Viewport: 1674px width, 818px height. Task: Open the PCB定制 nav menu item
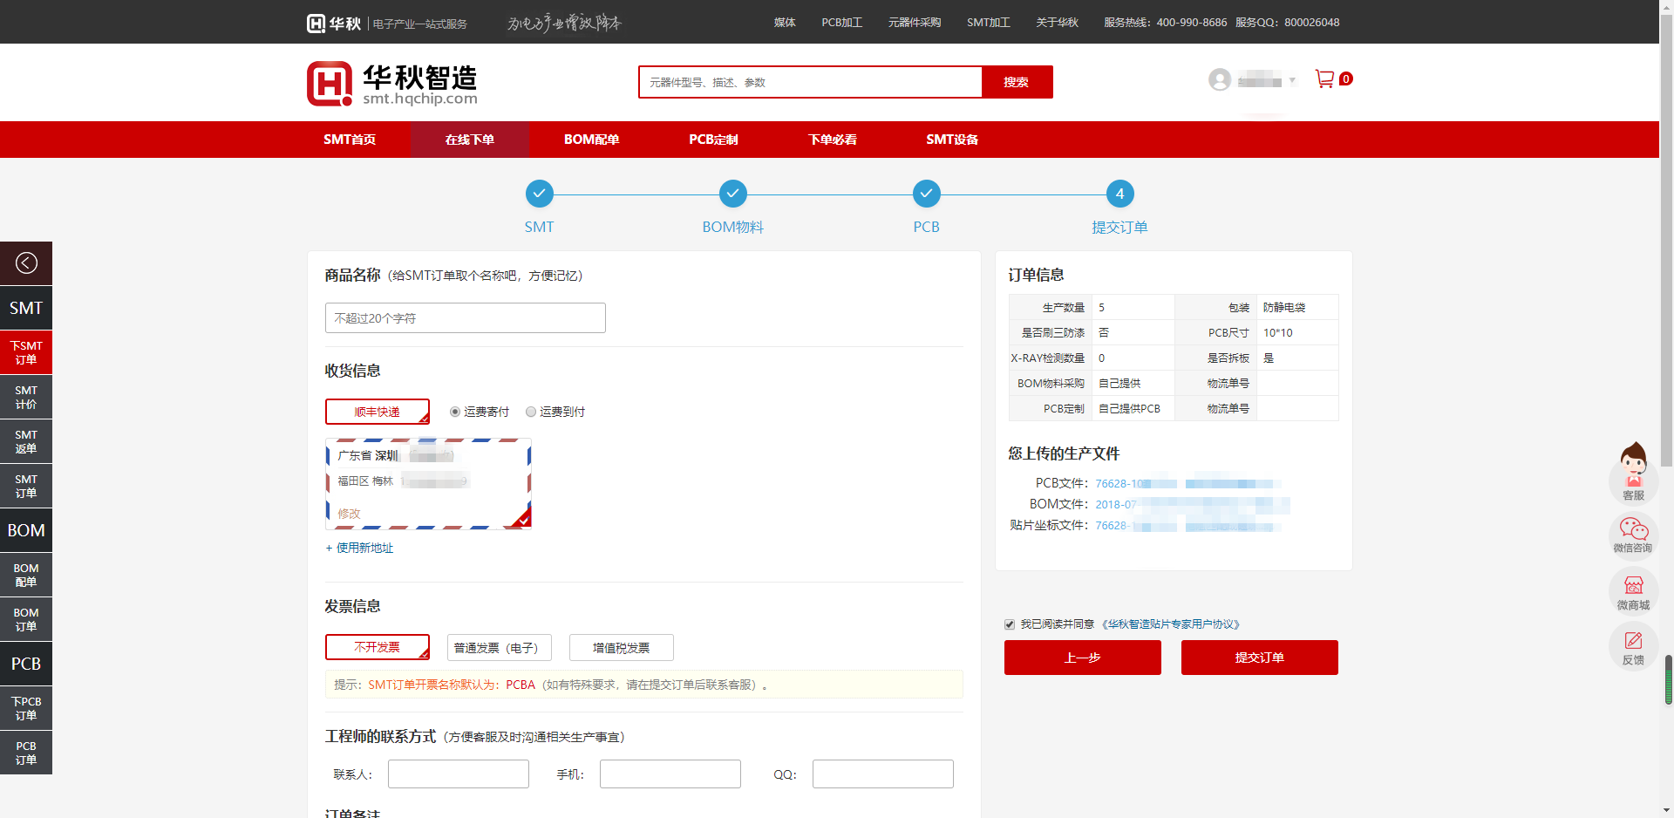pos(713,140)
